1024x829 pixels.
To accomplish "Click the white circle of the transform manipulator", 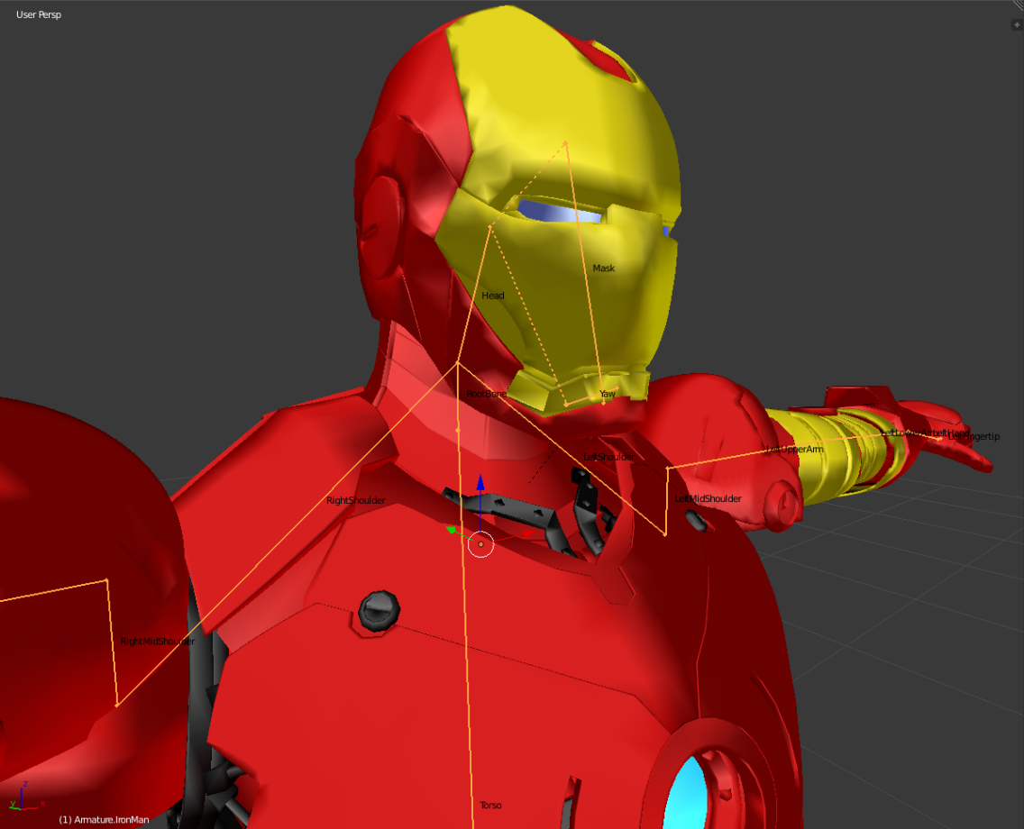I will (x=480, y=544).
